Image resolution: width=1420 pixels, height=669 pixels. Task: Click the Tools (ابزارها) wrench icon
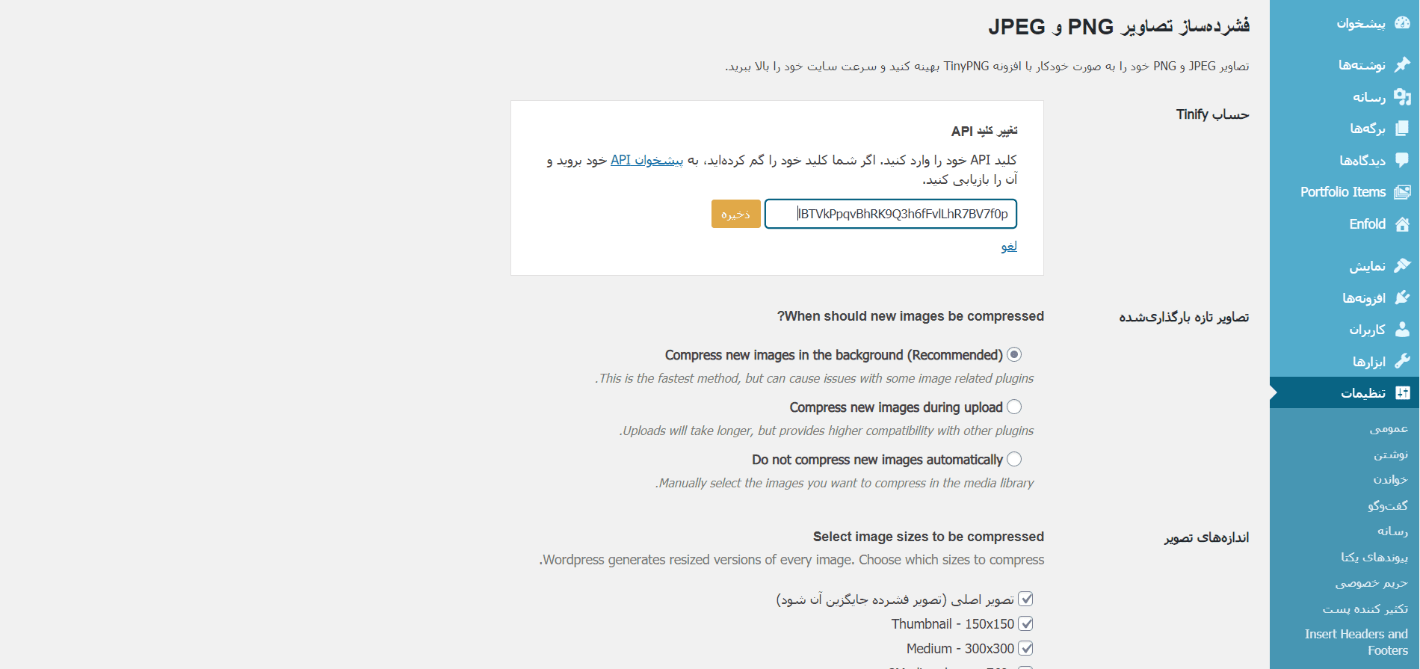[x=1402, y=361]
